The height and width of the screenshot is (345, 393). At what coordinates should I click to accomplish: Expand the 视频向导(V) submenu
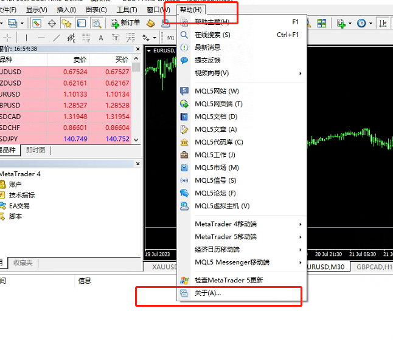pyautogui.click(x=242, y=73)
